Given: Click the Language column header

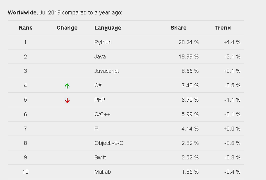Looking at the screenshot, I should tap(108, 28).
